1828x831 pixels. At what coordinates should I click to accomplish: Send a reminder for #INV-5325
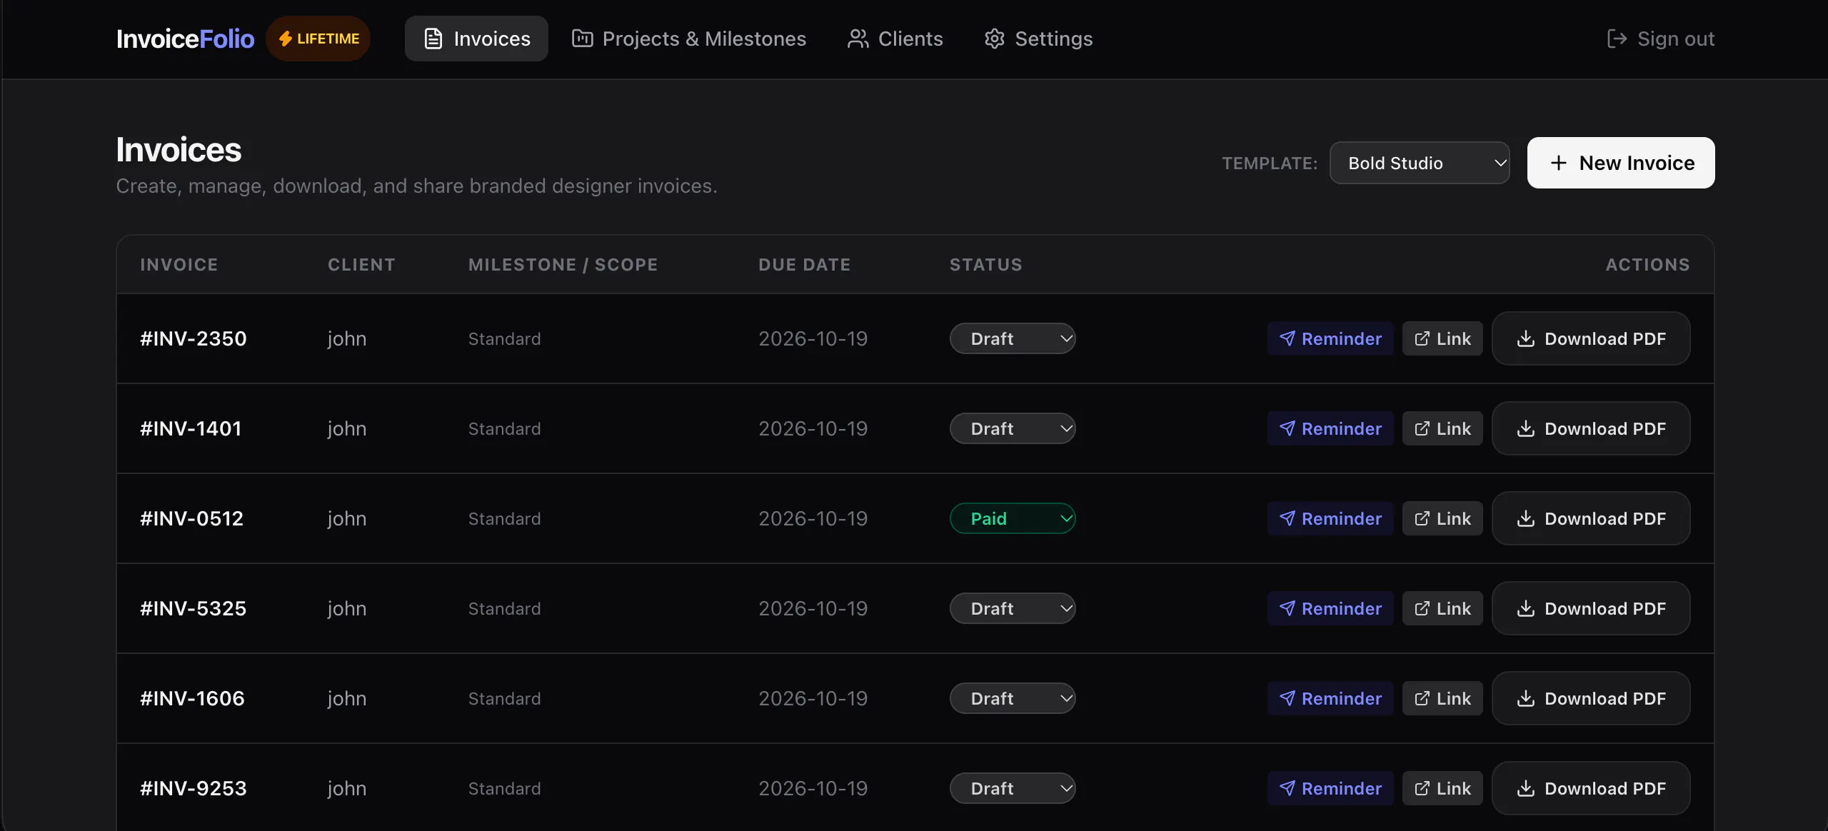(1330, 608)
